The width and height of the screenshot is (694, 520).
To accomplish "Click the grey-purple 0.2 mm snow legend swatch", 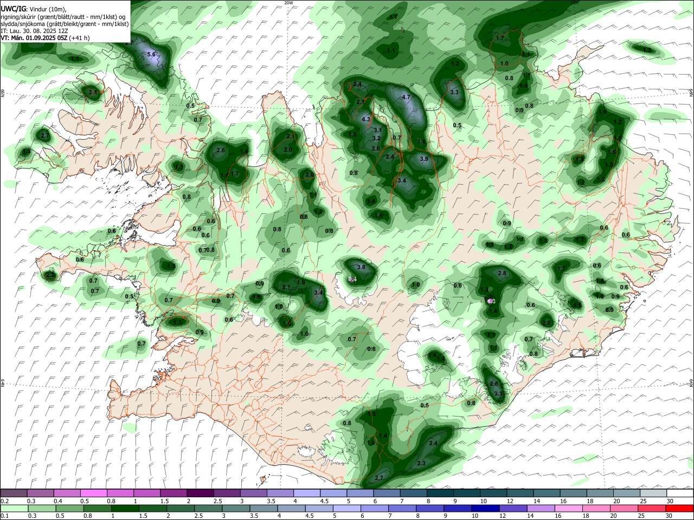I will pyautogui.click(x=14, y=493).
